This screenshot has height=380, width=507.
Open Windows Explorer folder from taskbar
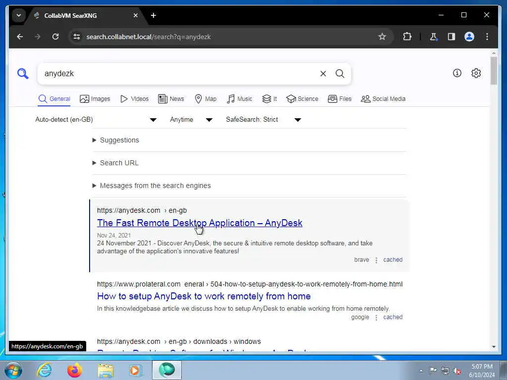(106, 371)
